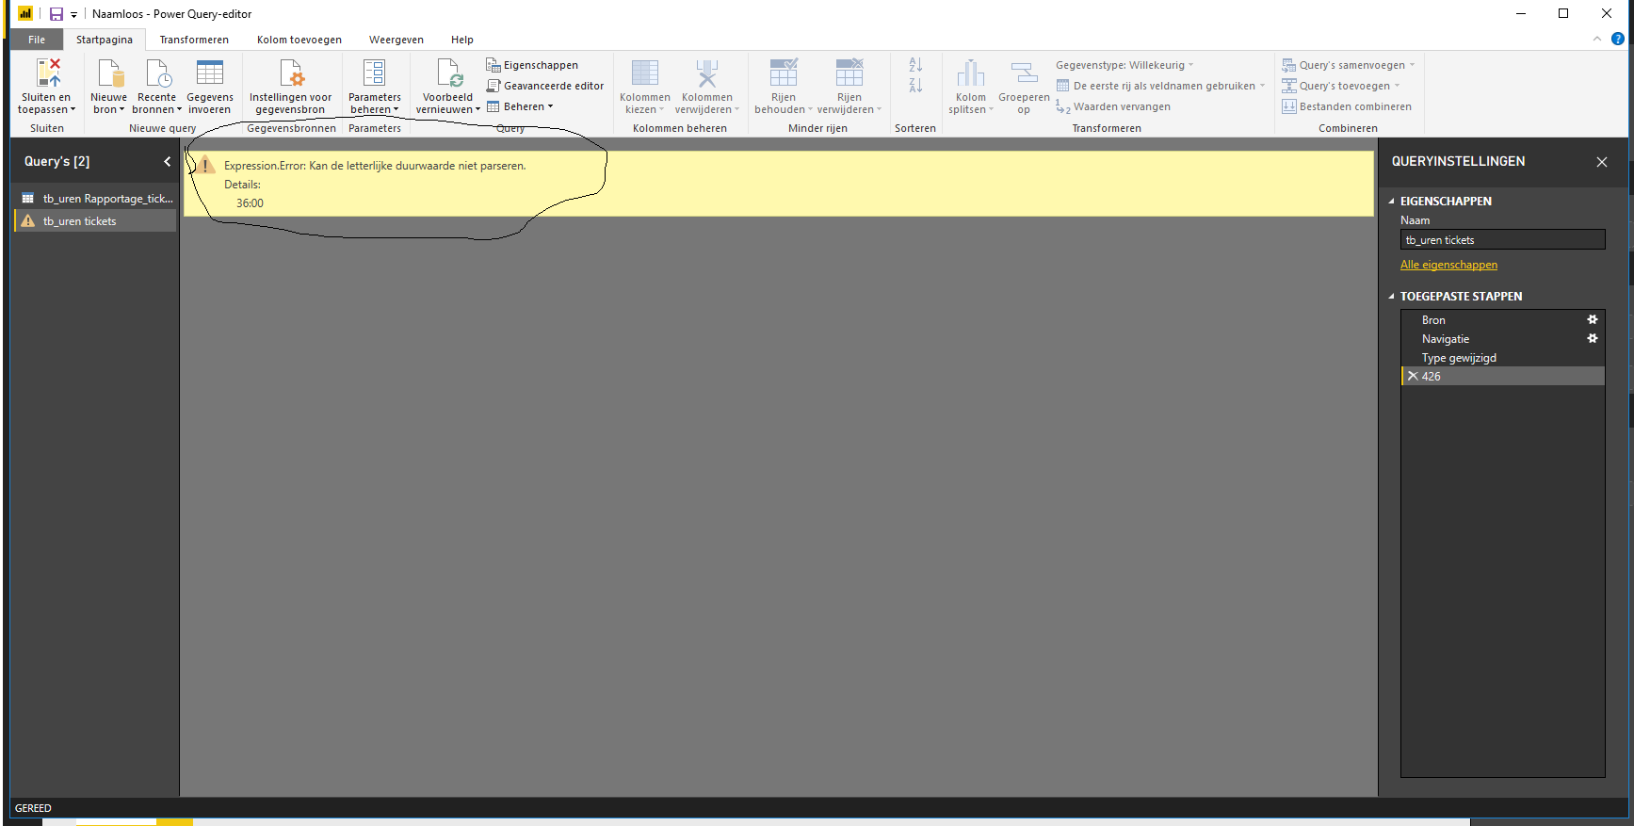This screenshot has width=1634, height=826.
Task: Click Gegevens invoeren table icon
Action: tap(209, 73)
